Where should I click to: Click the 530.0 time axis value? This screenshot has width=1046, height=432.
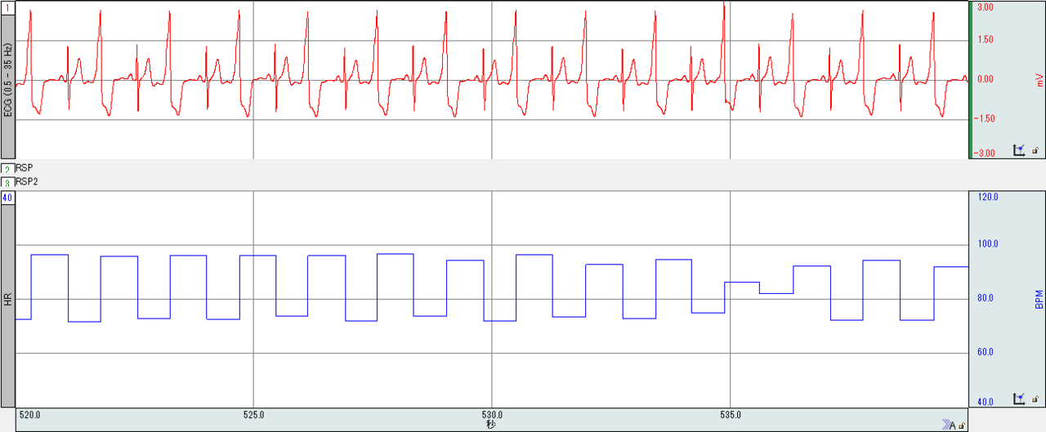coord(492,414)
